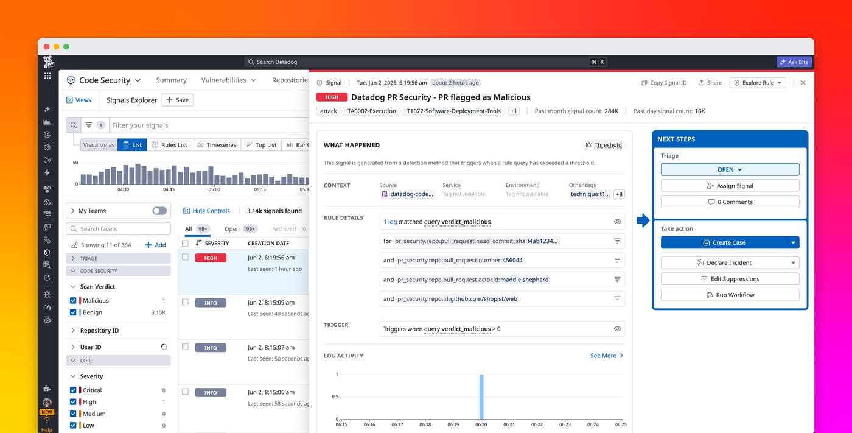This screenshot has width=852, height=433.
Task: Collapse the CODE SECURITY facet group
Action: tap(118, 271)
